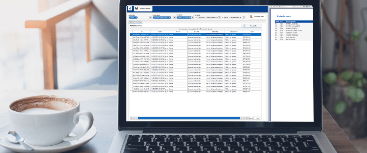Click the Nota de venta heading
Image resolution: width=367 pixels, height=153 pixels.
284,16
